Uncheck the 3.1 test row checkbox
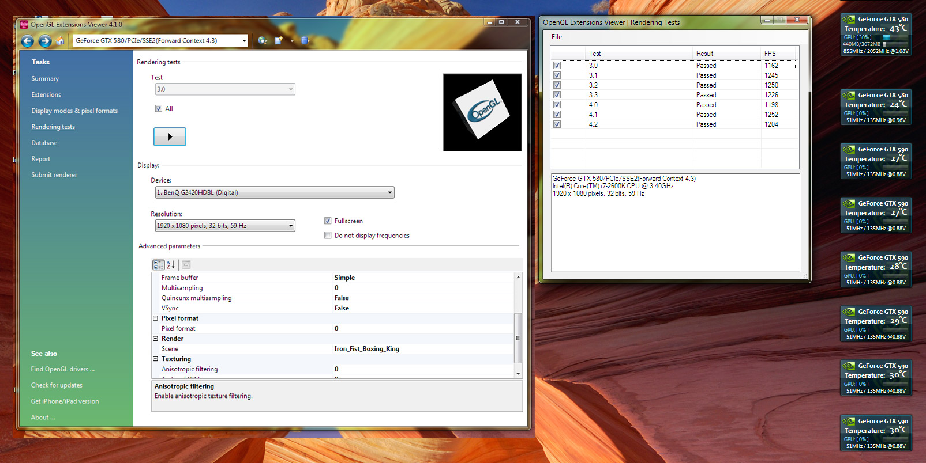926x463 pixels. 557,75
